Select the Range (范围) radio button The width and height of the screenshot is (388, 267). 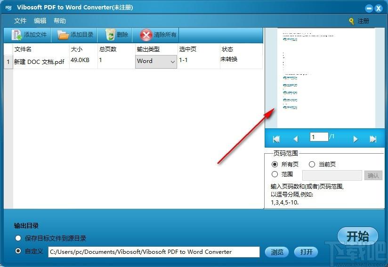[275, 174]
